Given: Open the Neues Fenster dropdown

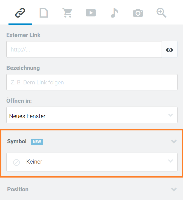Looking at the screenshot, I should pos(92,115).
